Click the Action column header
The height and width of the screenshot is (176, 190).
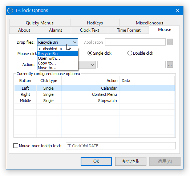point(90,81)
